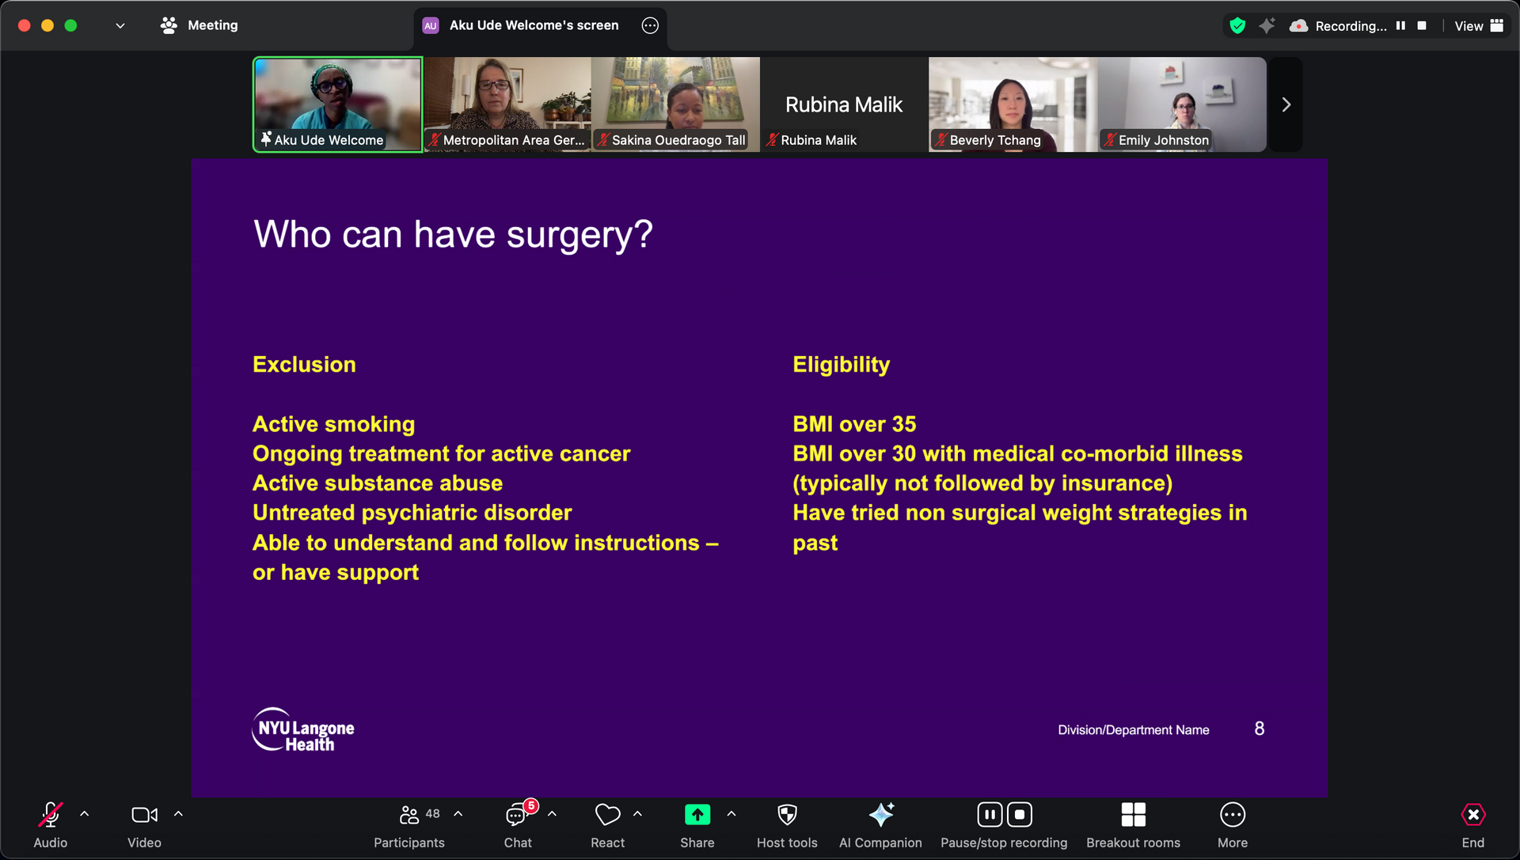This screenshot has width=1520, height=860.
Task: Click the End meeting button
Action: pos(1472,825)
